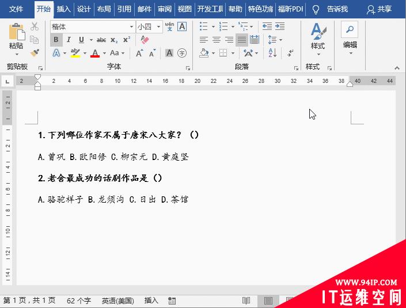
Task: Apply yellow text highlight color
Action: point(75,53)
